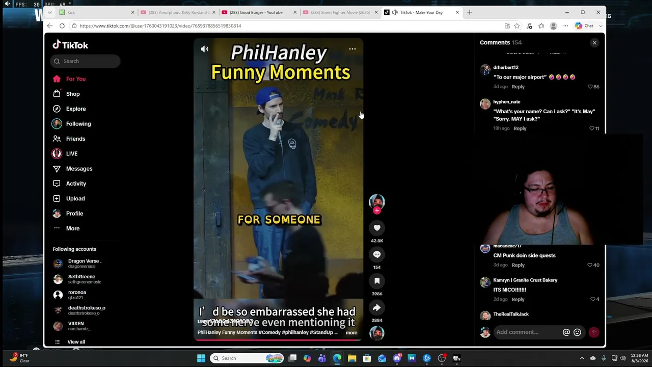
Task: Expand the More menu in the sidebar
Action: pyautogui.click(x=73, y=228)
